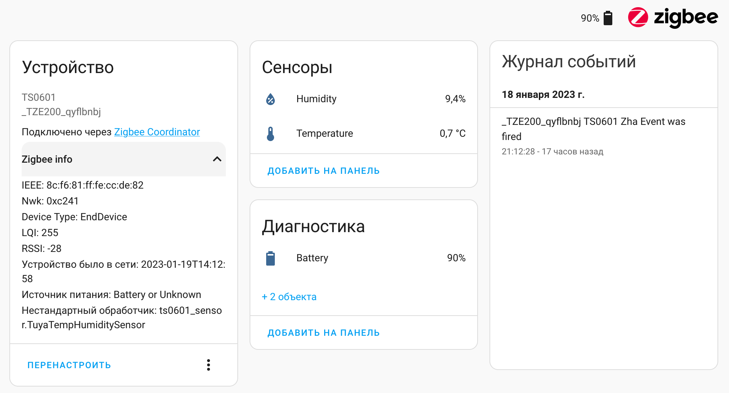Open the Zigbee Coordinator link
Viewport: 729px width, 393px height.
pyautogui.click(x=157, y=132)
